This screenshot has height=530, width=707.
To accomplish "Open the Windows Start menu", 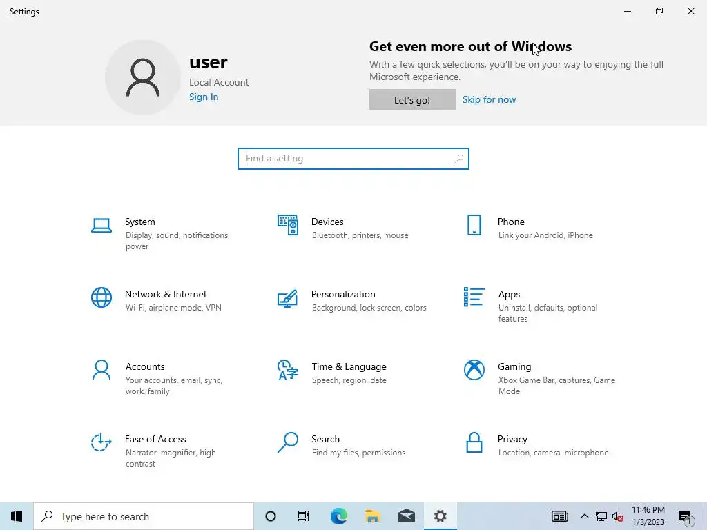I will [17, 516].
